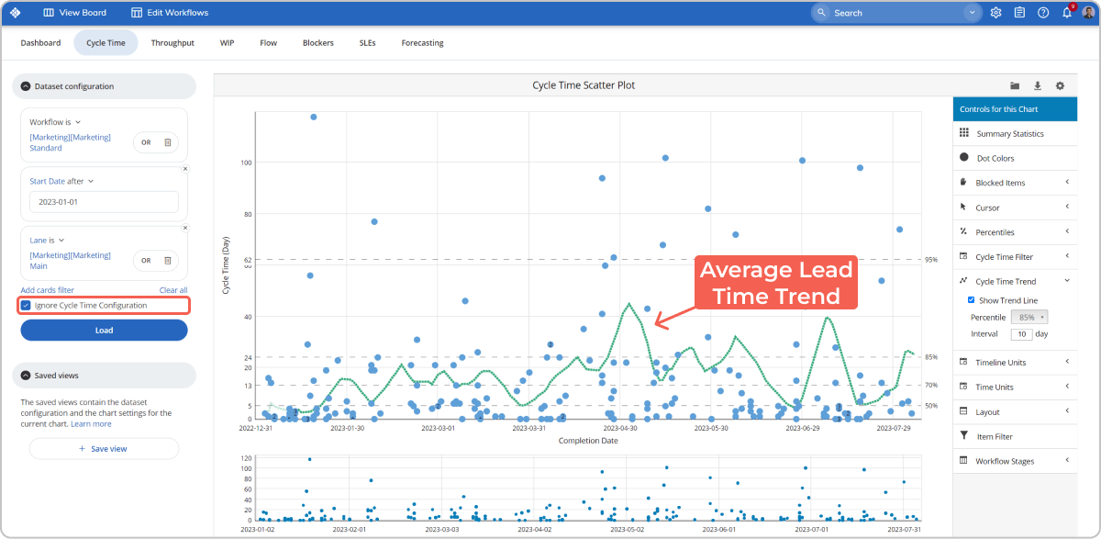The width and height of the screenshot is (1101, 539).
Task: Click the chart's saved views folder icon
Action: coord(1015,85)
